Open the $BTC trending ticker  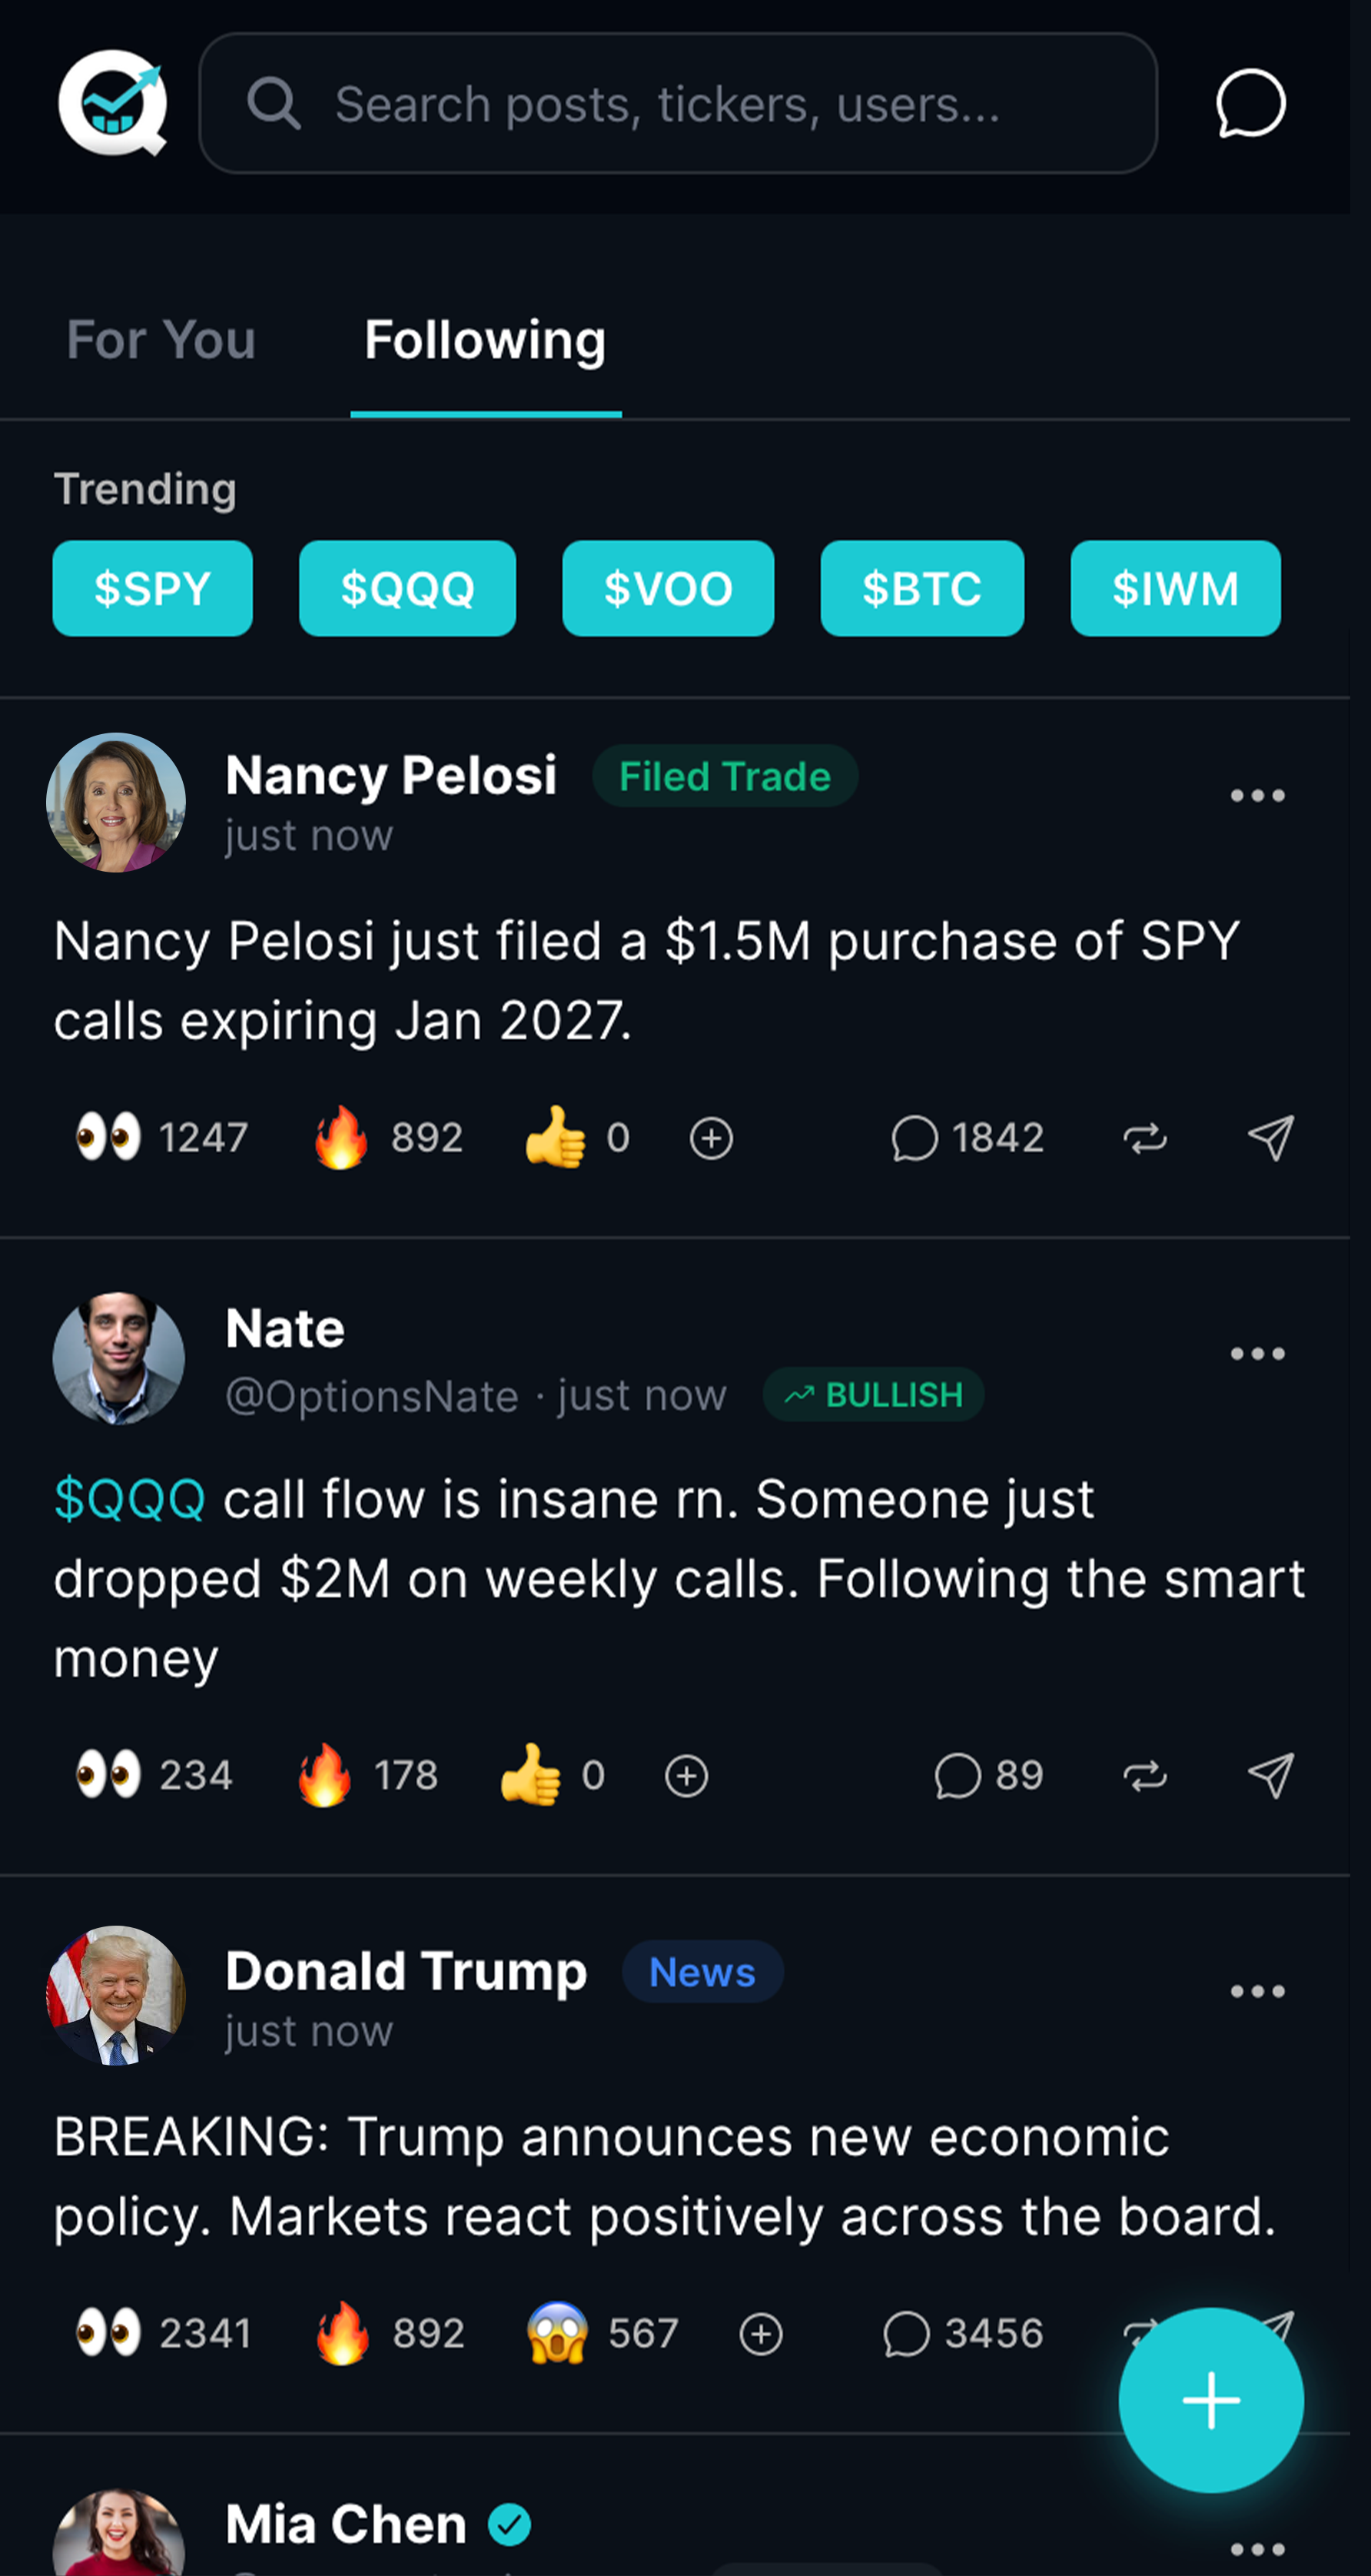[x=922, y=588]
